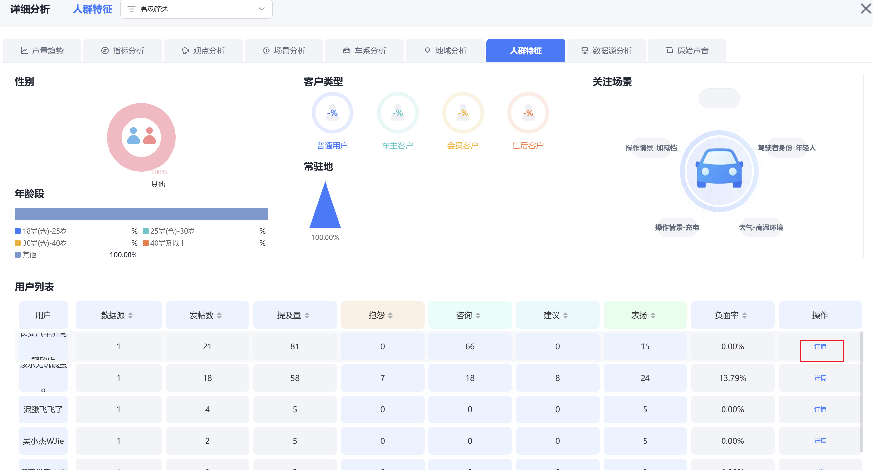Click the age distribution bar
The image size is (873, 472).
141,214
